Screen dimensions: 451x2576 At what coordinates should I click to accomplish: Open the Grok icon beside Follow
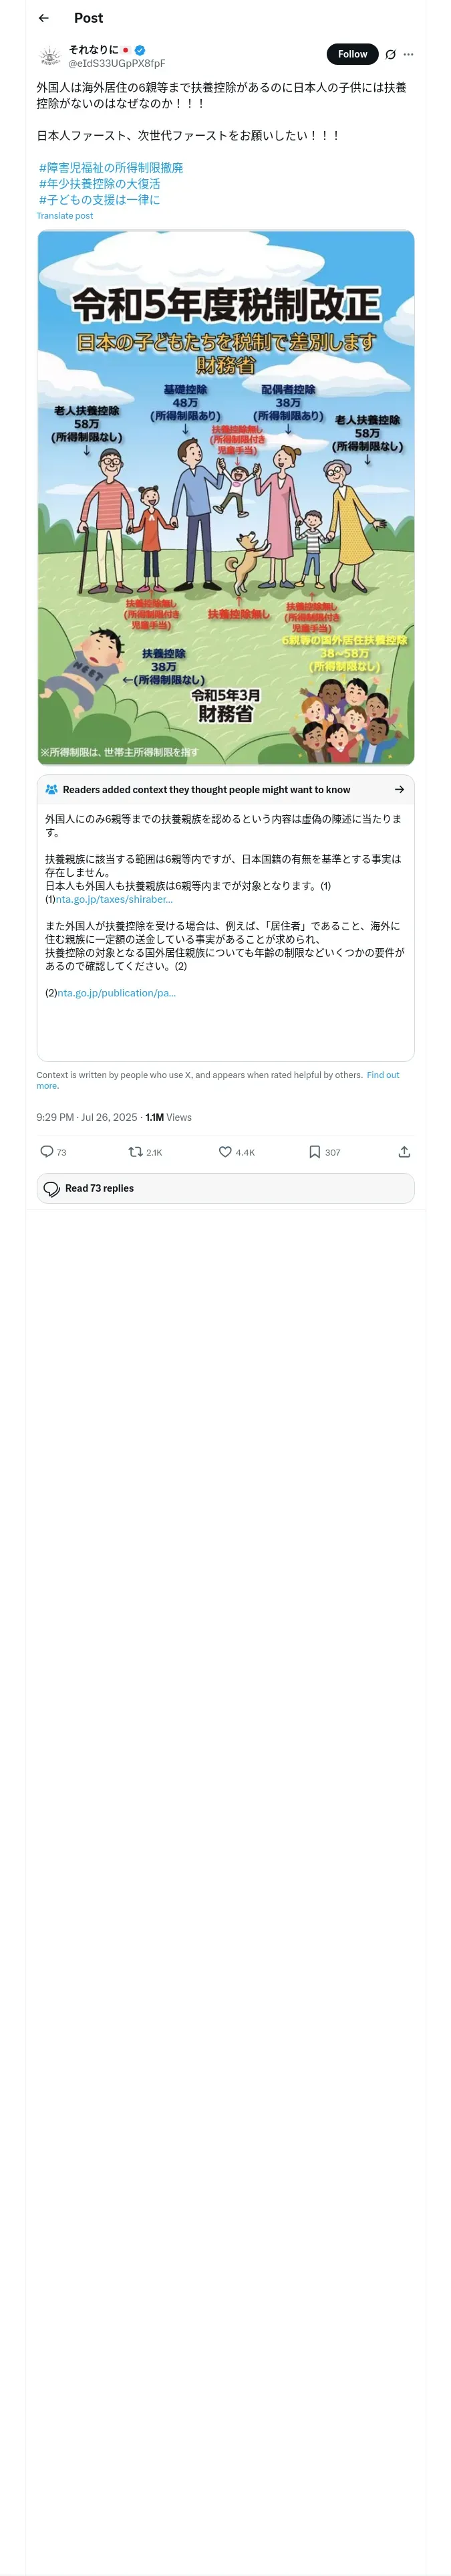[391, 54]
